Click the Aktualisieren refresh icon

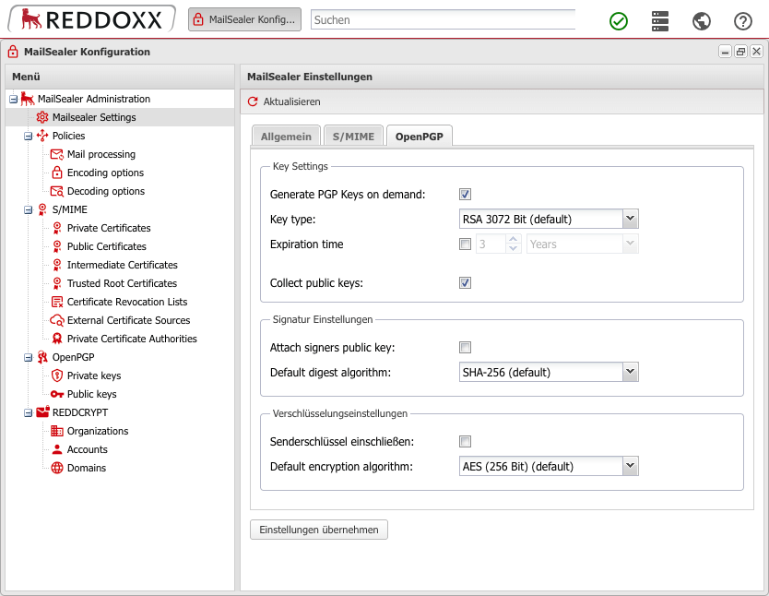pyautogui.click(x=253, y=101)
